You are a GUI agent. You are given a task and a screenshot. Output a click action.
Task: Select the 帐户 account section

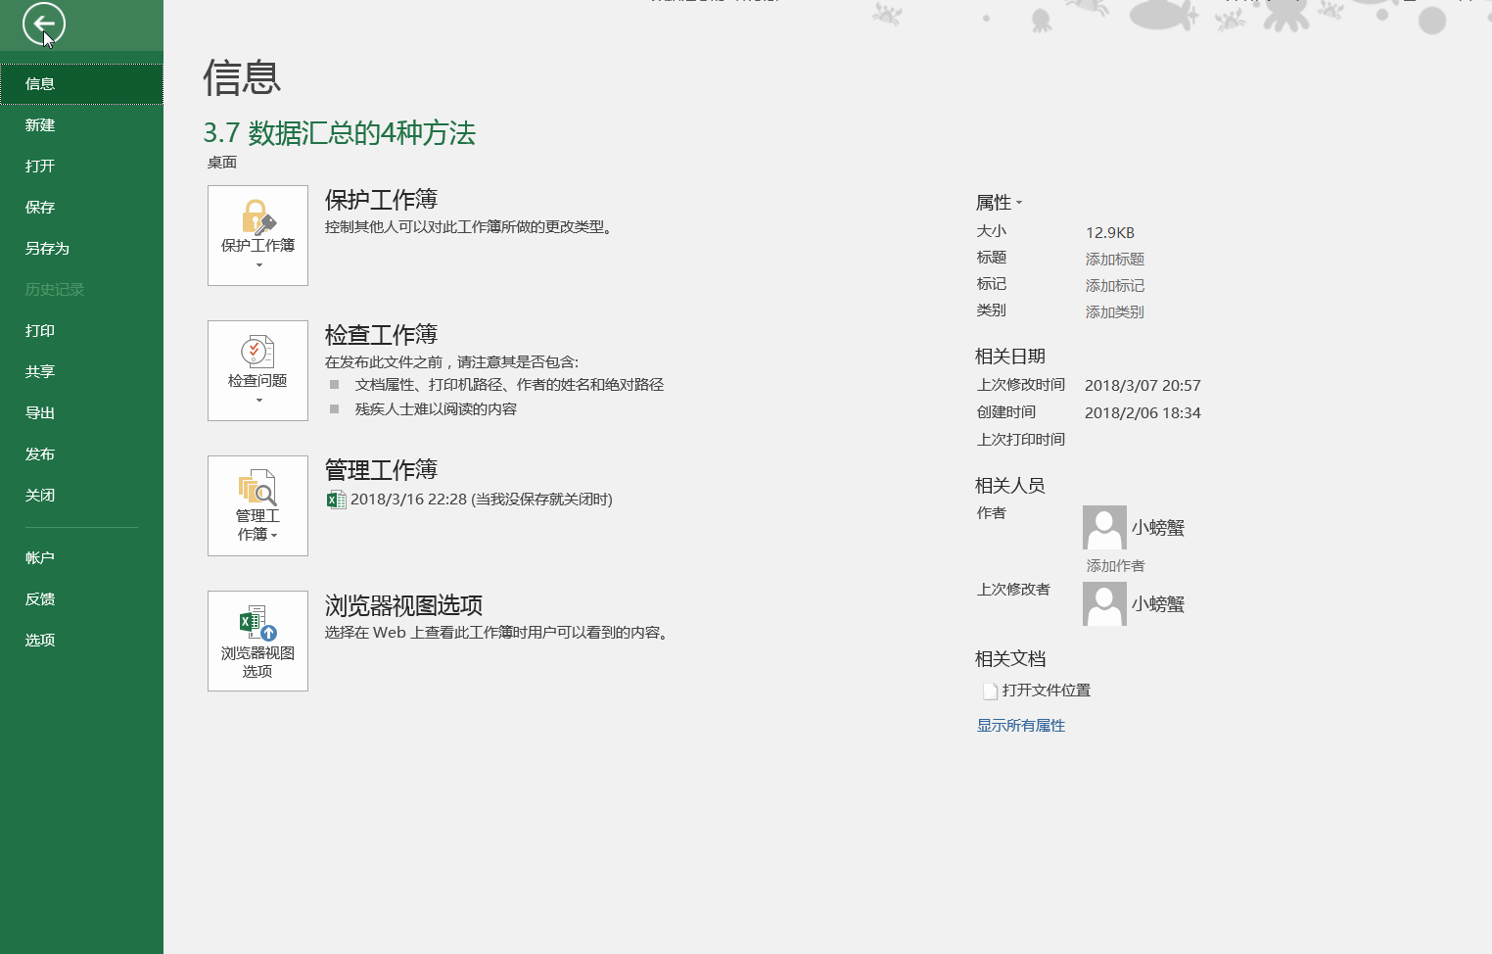[39, 557]
